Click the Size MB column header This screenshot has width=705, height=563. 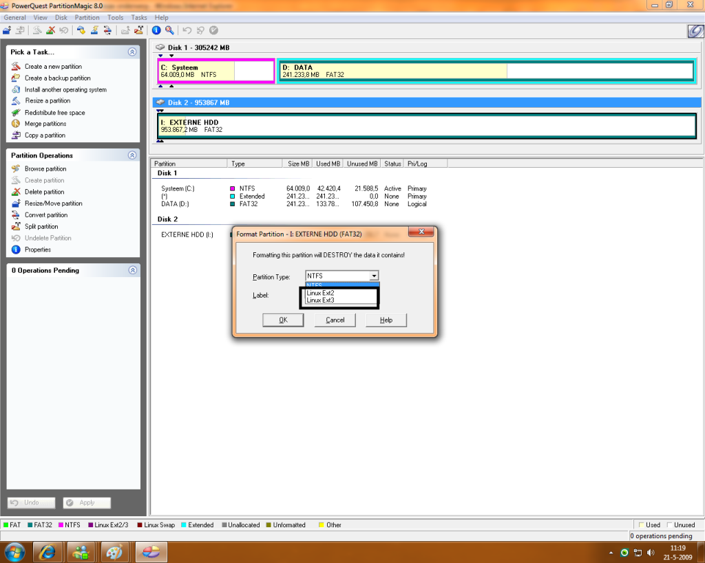[299, 164]
